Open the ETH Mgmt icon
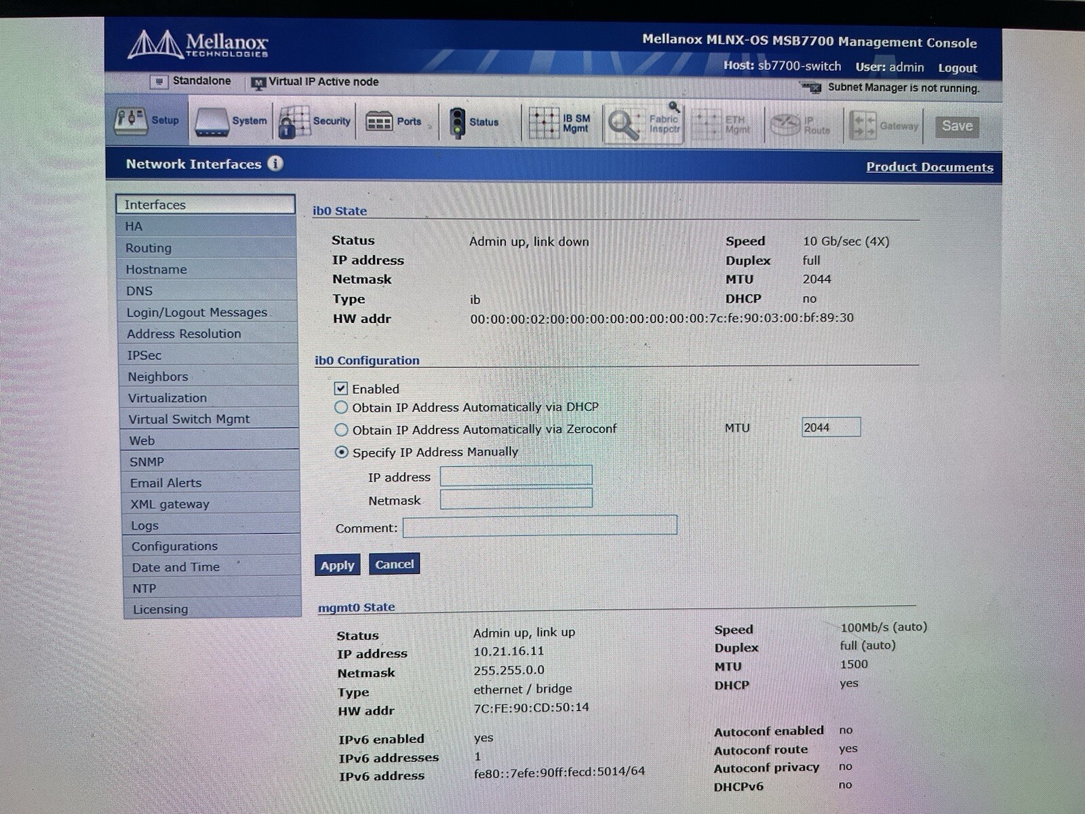This screenshot has height=814, width=1085. click(x=707, y=125)
